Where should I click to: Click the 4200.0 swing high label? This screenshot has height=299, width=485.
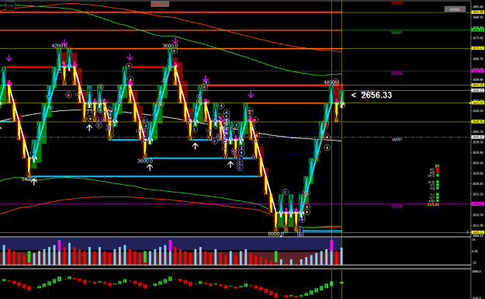pyautogui.click(x=59, y=46)
